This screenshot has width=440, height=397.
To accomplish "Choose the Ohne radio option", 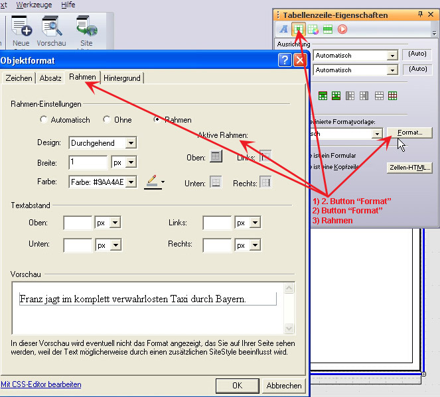I will (106, 120).
